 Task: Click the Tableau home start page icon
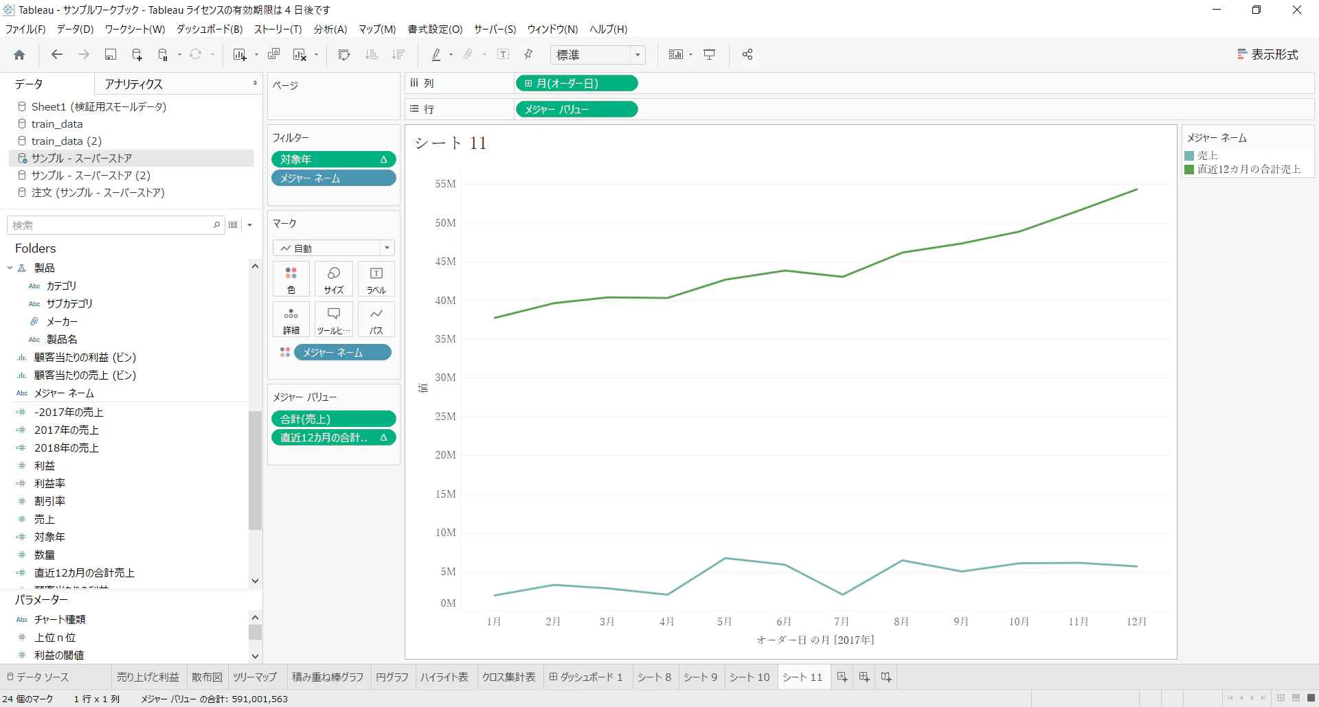pos(19,55)
